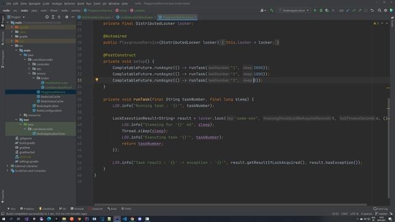Switch to the LockExecutionResult.java tab

[x=136, y=17]
